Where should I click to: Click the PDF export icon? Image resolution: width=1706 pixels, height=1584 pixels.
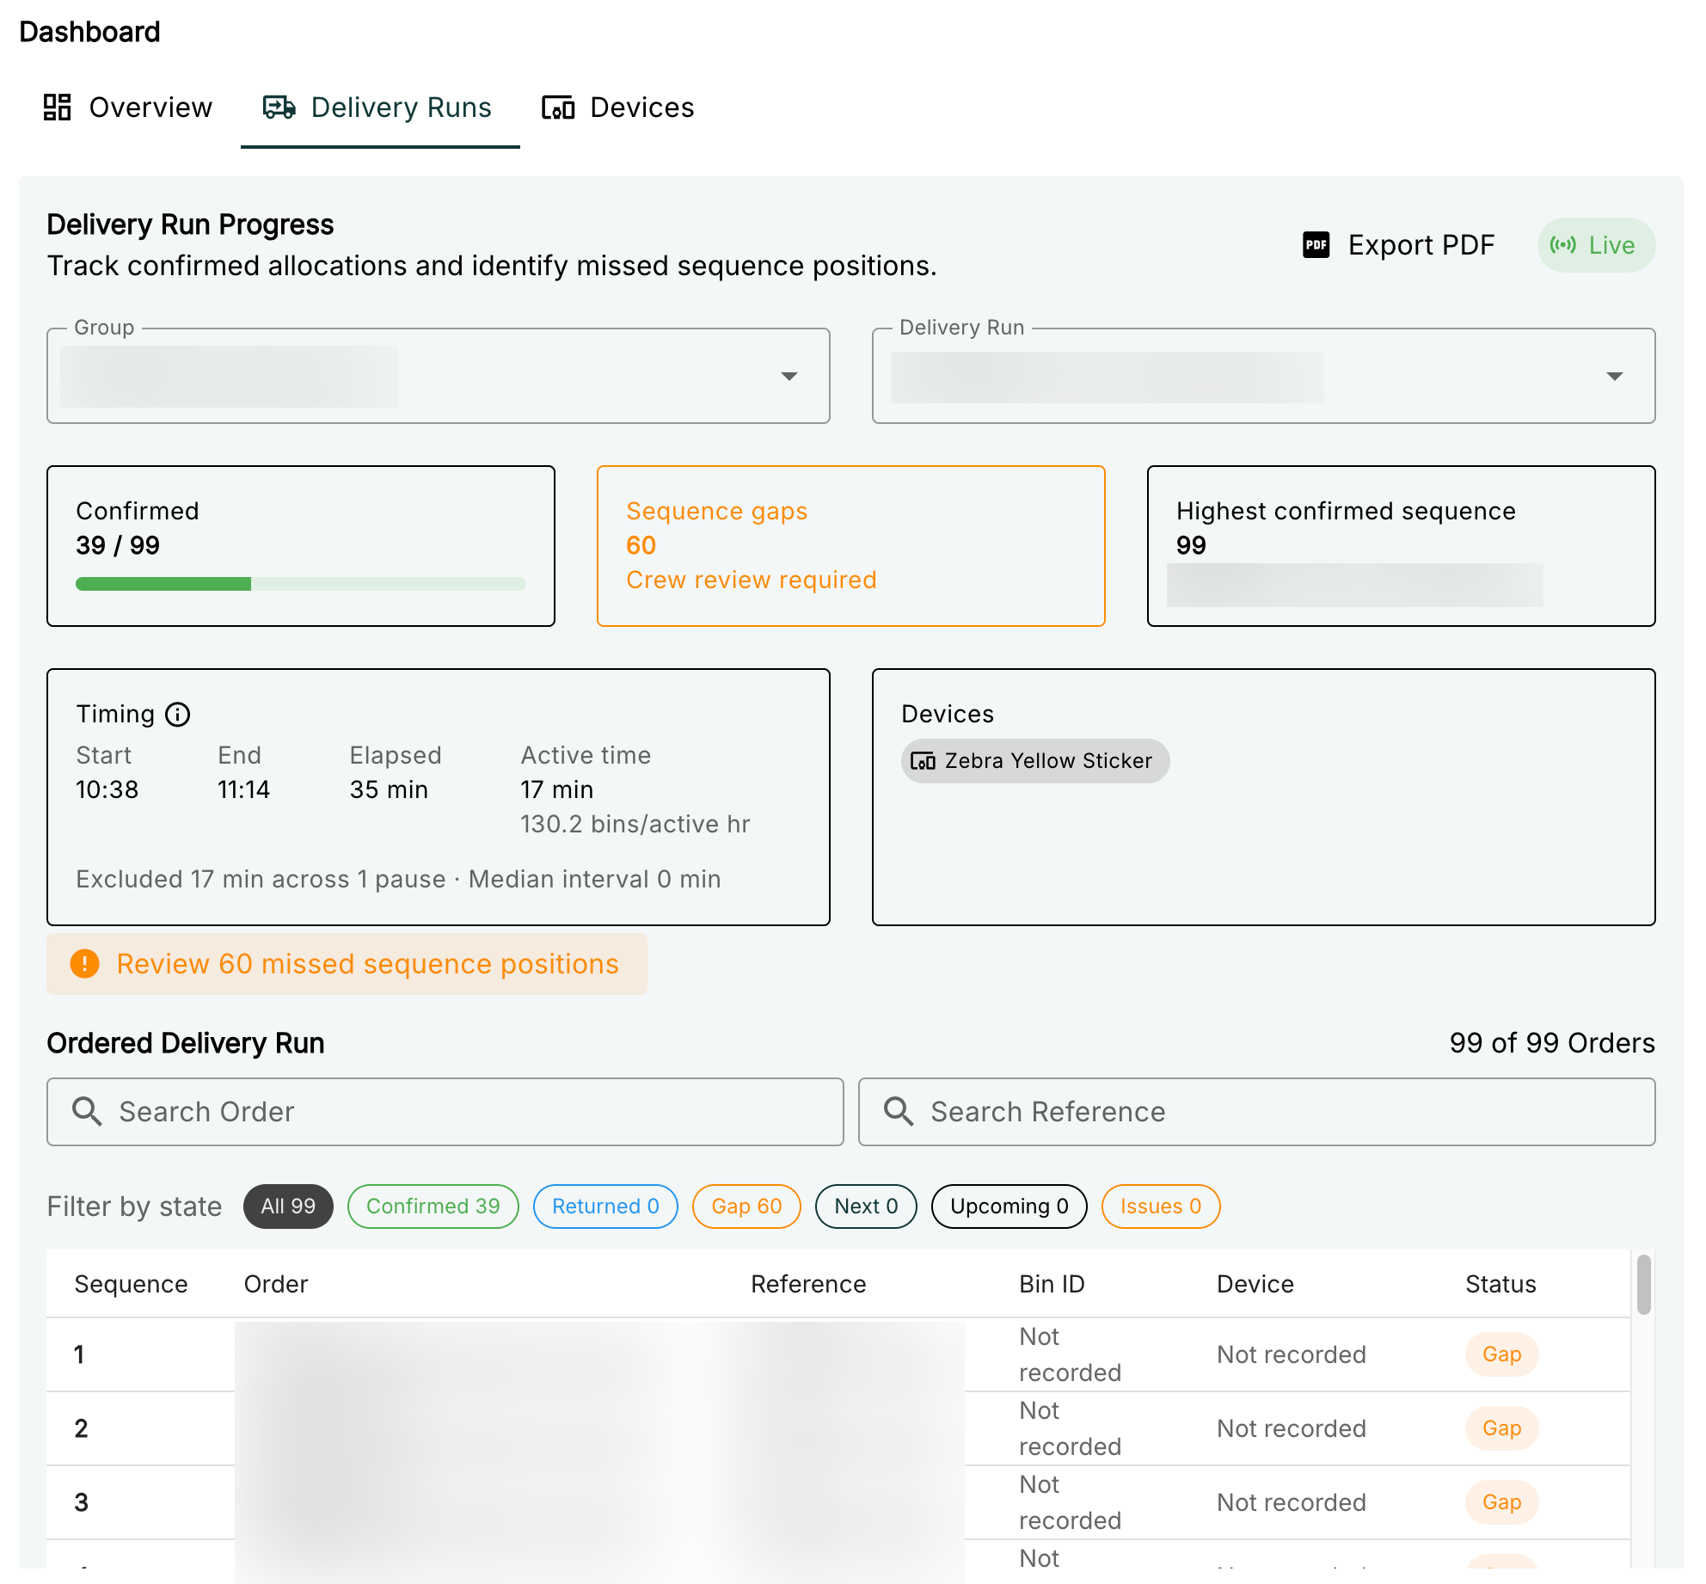point(1316,245)
